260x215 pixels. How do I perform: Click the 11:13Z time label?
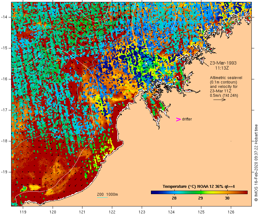pyautogui.click(x=223, y=68)
